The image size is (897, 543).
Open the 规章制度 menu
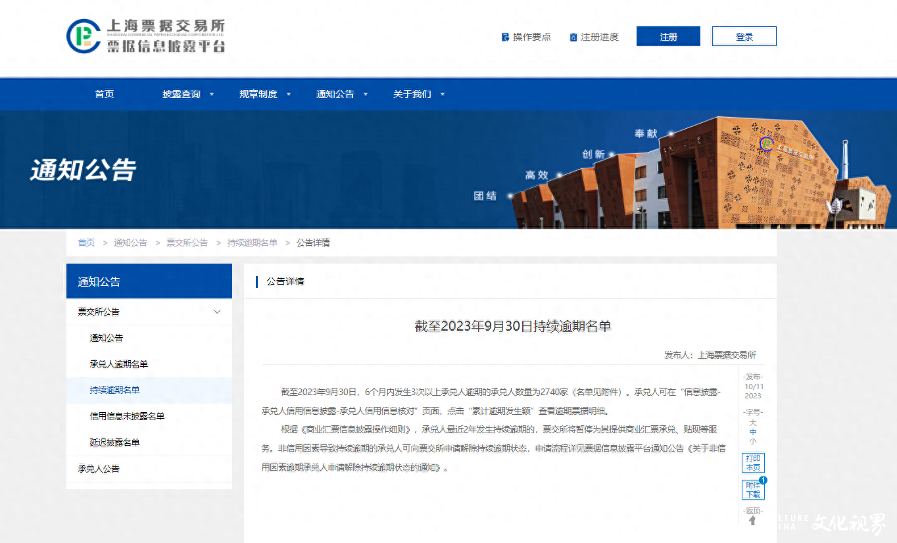pyautogui.click(x=258, y=94)
